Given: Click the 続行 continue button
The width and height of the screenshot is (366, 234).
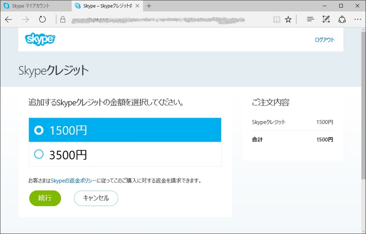Looking at the screenshot, I should click(x=45, y=198).
